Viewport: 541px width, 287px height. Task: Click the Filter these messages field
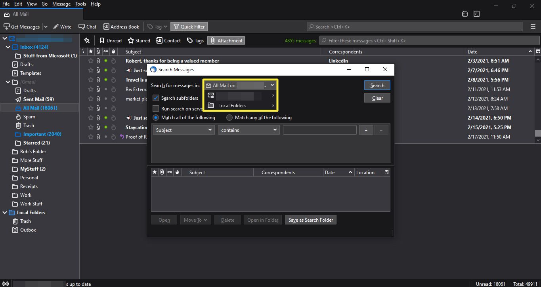[x=429, y=40]
